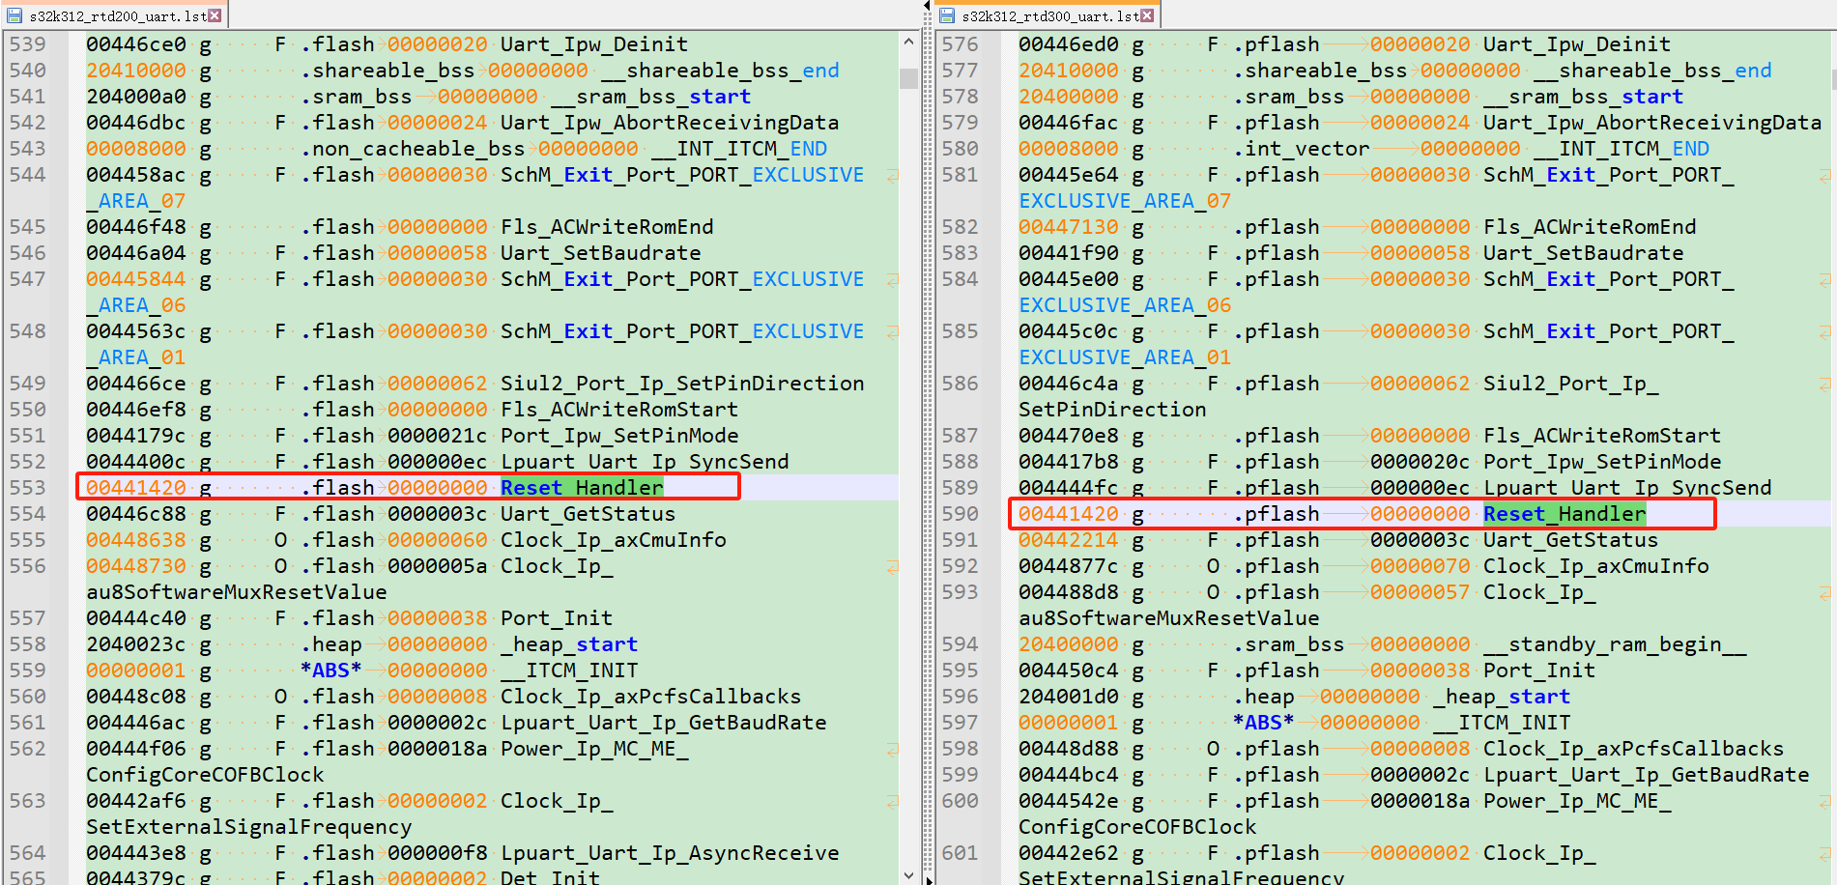This screenshot has width=1837, height=885.
Task: Select the highlighted Reset_Handler in the left pane
Action: click(580, 487)
